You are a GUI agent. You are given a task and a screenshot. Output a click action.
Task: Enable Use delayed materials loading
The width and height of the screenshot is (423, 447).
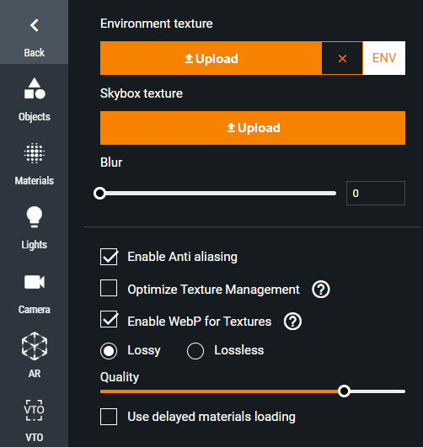(109, 417)
